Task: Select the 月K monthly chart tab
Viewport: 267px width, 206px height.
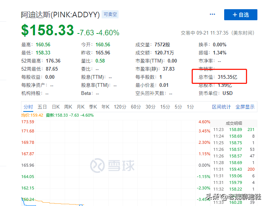Action: (81, 107)
